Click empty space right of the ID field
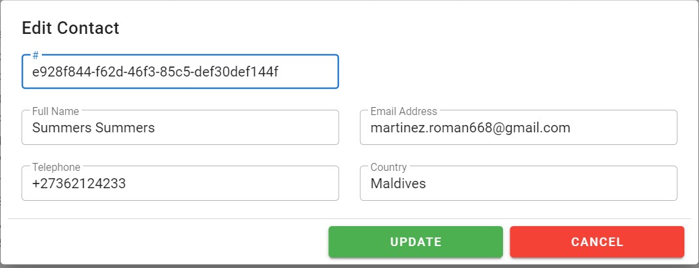This screenshot has height=268, width=699. click(x=512, y=71)
